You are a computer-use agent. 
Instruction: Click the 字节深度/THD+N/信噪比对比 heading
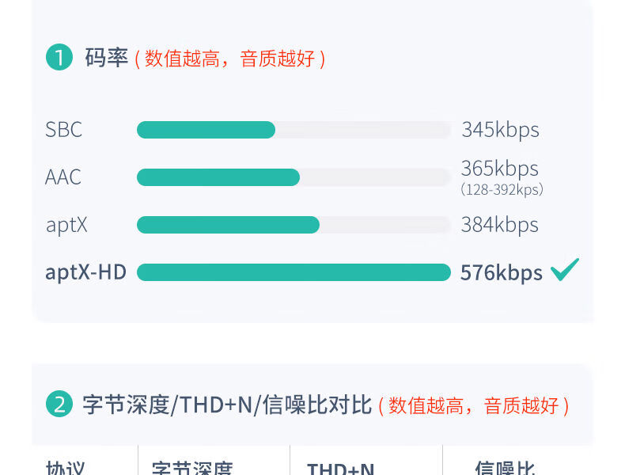(x=227, y=405)
